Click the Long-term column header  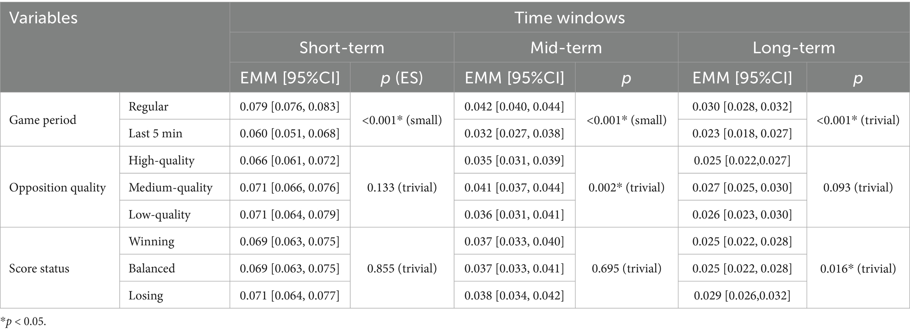[793, 47]
